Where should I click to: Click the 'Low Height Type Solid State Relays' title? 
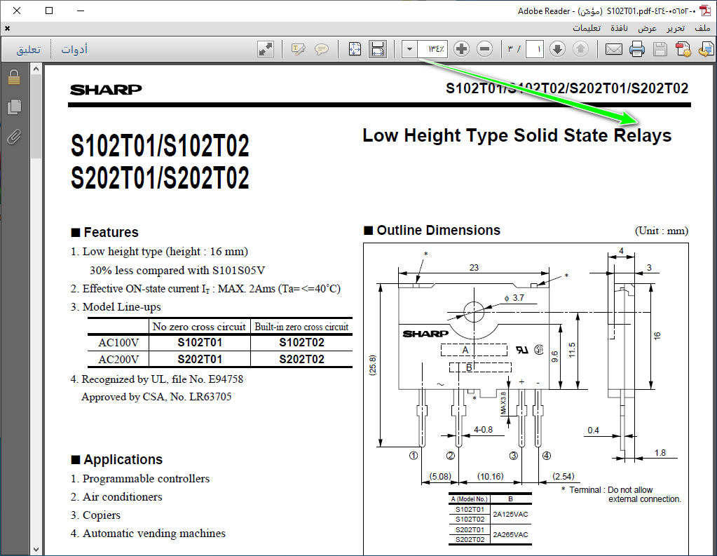coord(517,135)
